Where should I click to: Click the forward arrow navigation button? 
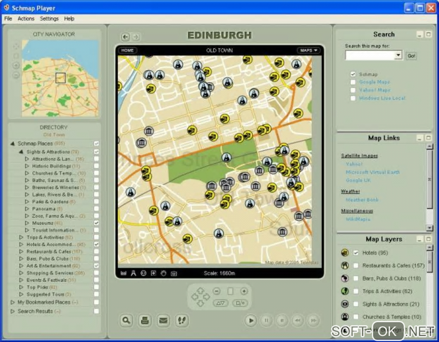136,37
